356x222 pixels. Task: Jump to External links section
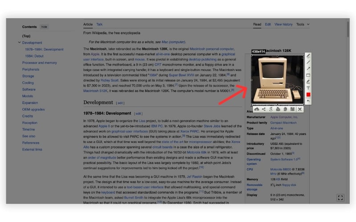coord(32,149)
